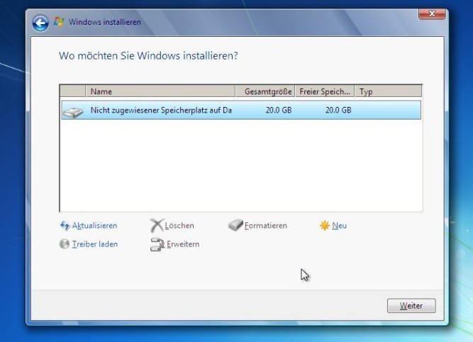The image size is (473, 342).
Task: Open the Treiber laden link
Action: [x=95, y=244]
